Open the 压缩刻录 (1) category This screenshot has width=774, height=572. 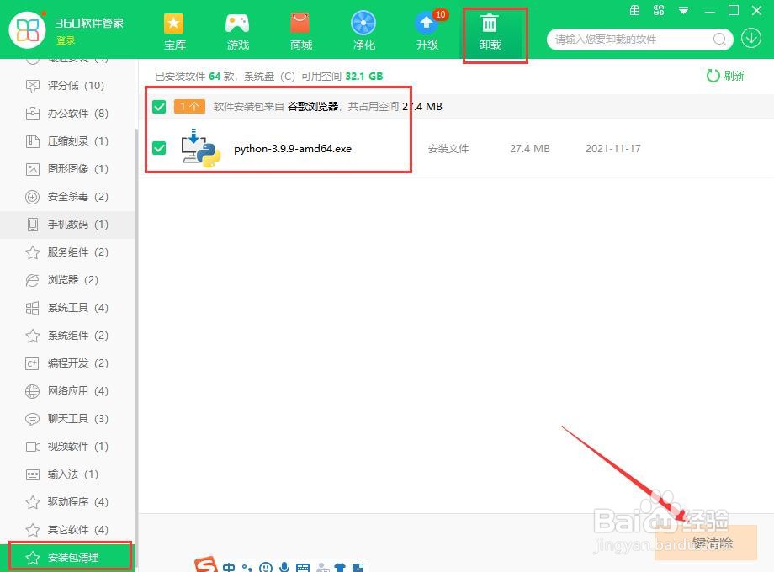tap(67, 141)
